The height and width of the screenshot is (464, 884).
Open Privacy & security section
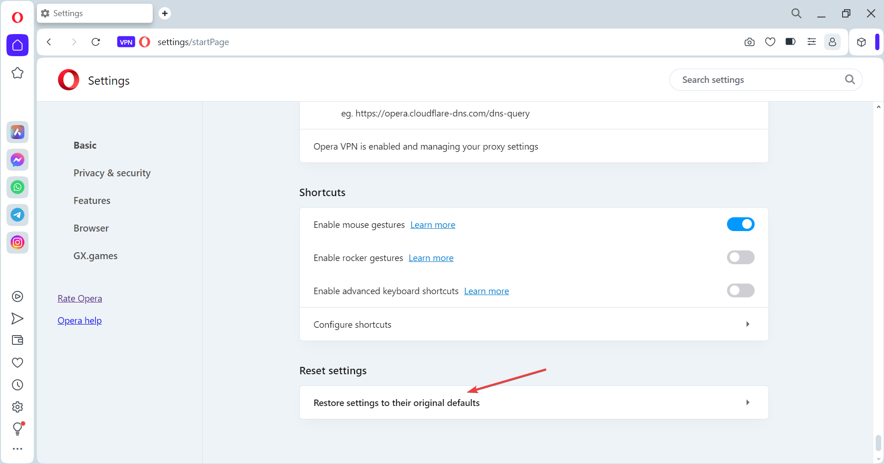(112, 173)
